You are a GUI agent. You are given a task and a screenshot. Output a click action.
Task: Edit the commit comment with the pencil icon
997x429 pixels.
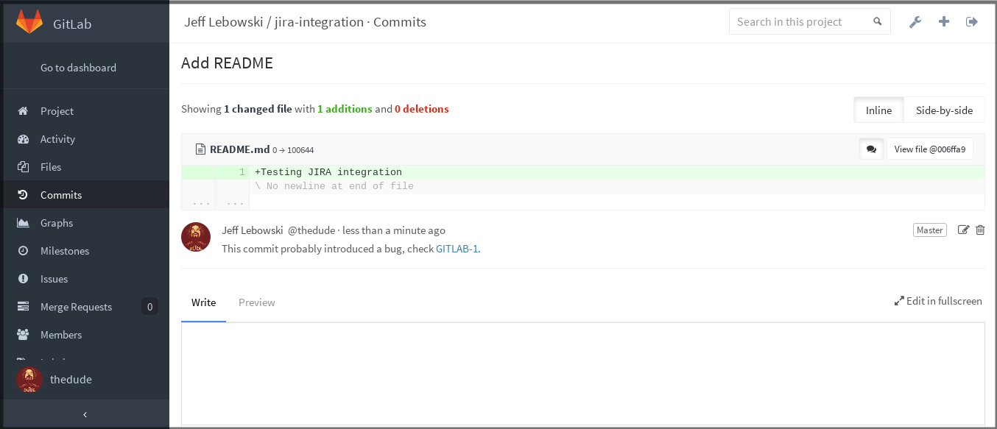point(963,230)
